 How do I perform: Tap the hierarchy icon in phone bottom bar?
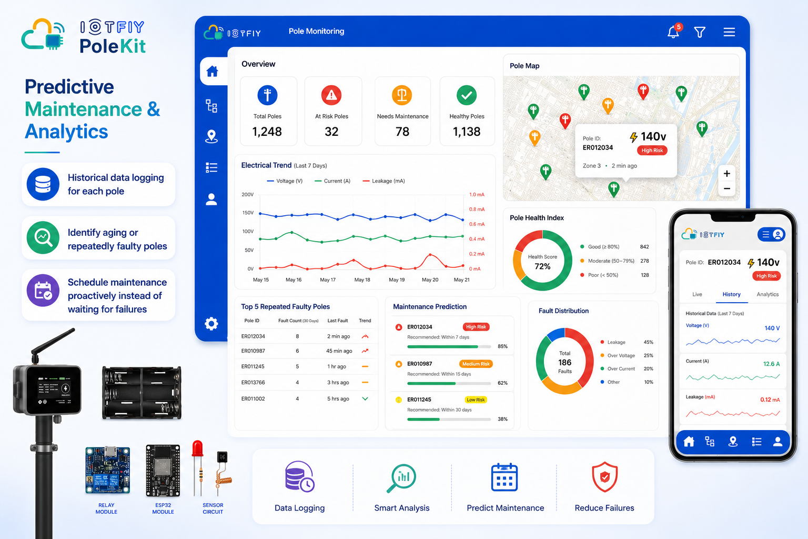tap(710, 442)
